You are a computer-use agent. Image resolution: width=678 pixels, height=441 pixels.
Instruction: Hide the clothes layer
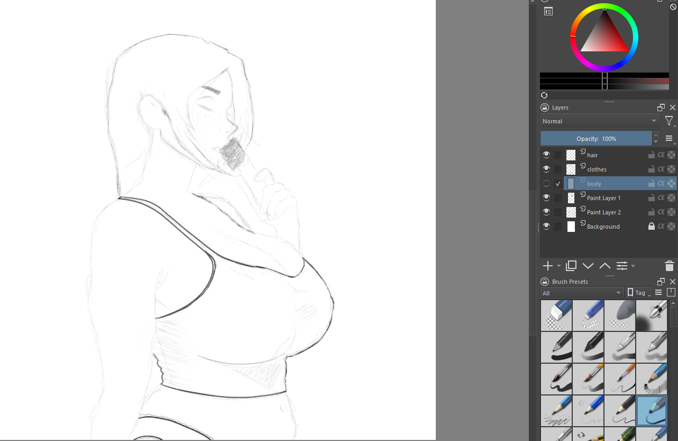(x=546, y=169)
